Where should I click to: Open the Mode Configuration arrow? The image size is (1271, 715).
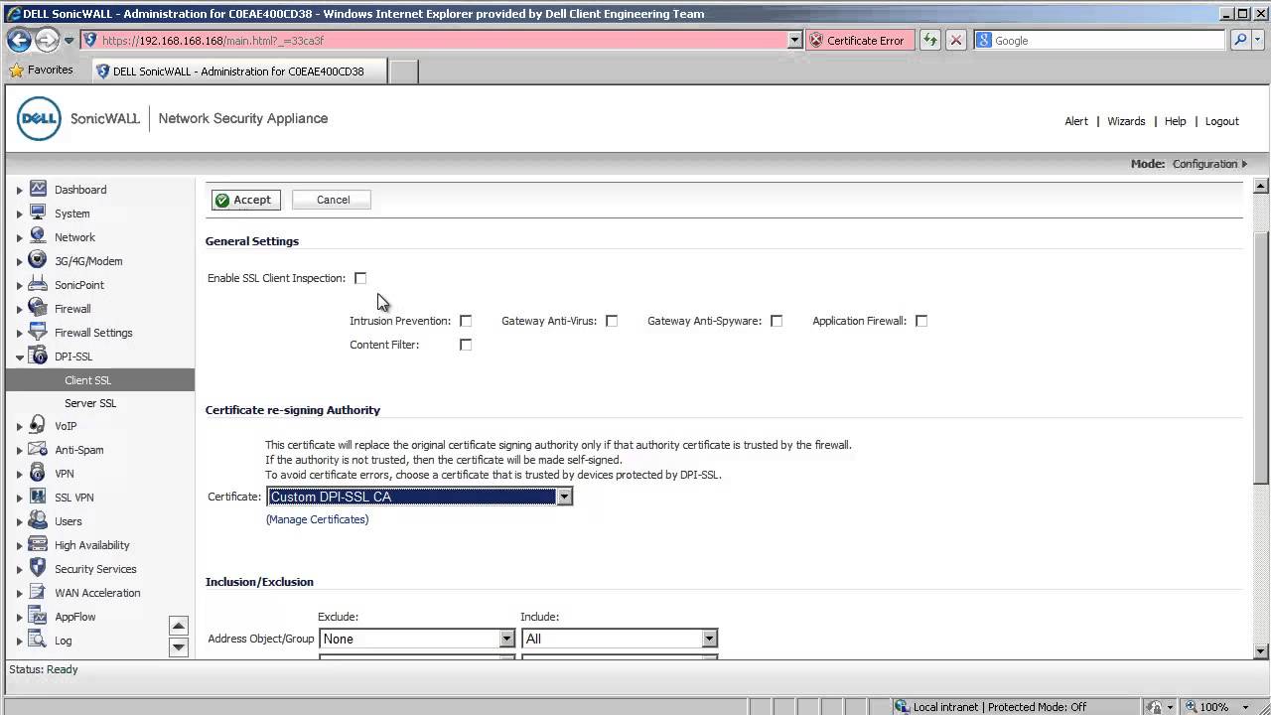[1244, 164]
